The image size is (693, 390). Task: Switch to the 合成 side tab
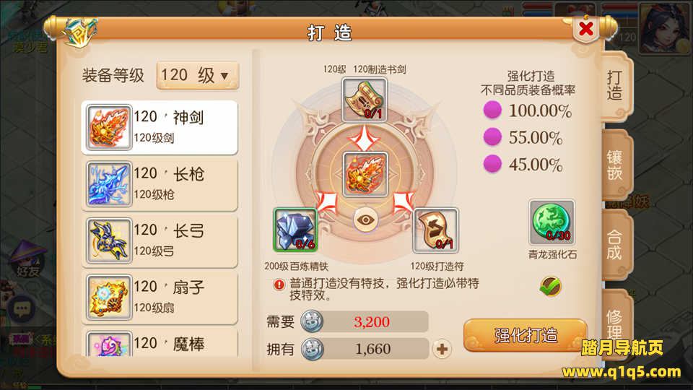pyautogui.click(x=615, y=245)
